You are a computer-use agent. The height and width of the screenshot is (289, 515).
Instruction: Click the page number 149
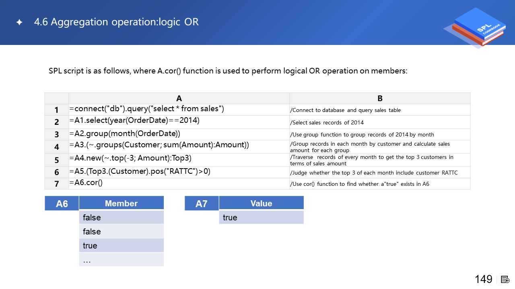click(x=483, y=279)
